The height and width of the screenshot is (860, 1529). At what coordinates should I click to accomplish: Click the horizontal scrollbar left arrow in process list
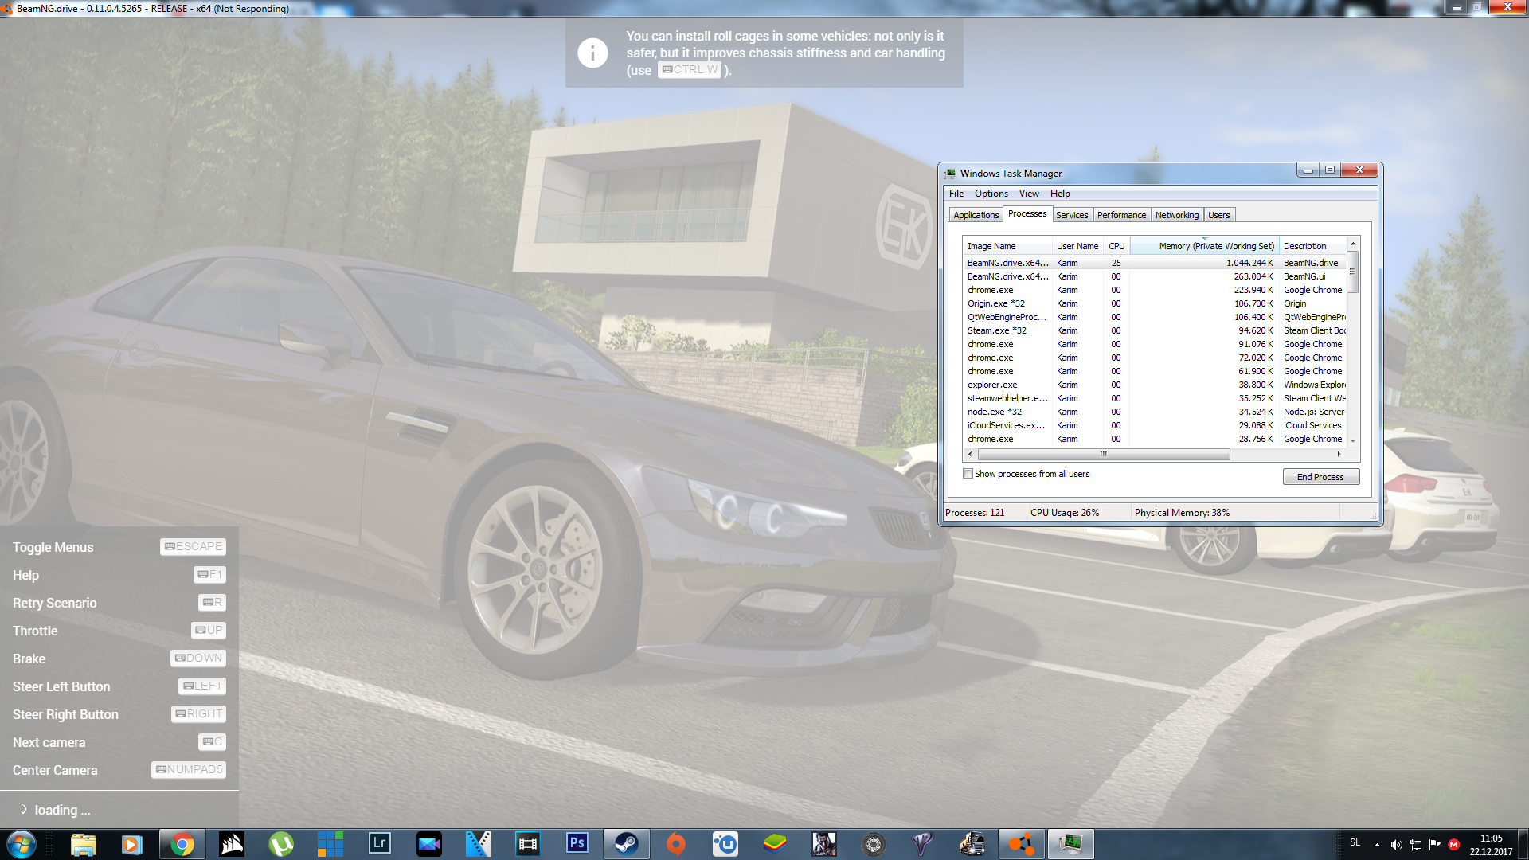(x=970, y=454)
